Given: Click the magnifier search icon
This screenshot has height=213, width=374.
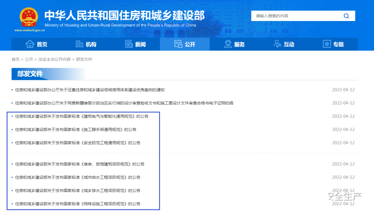Looking at the screenshot, I should click(346, 16).
